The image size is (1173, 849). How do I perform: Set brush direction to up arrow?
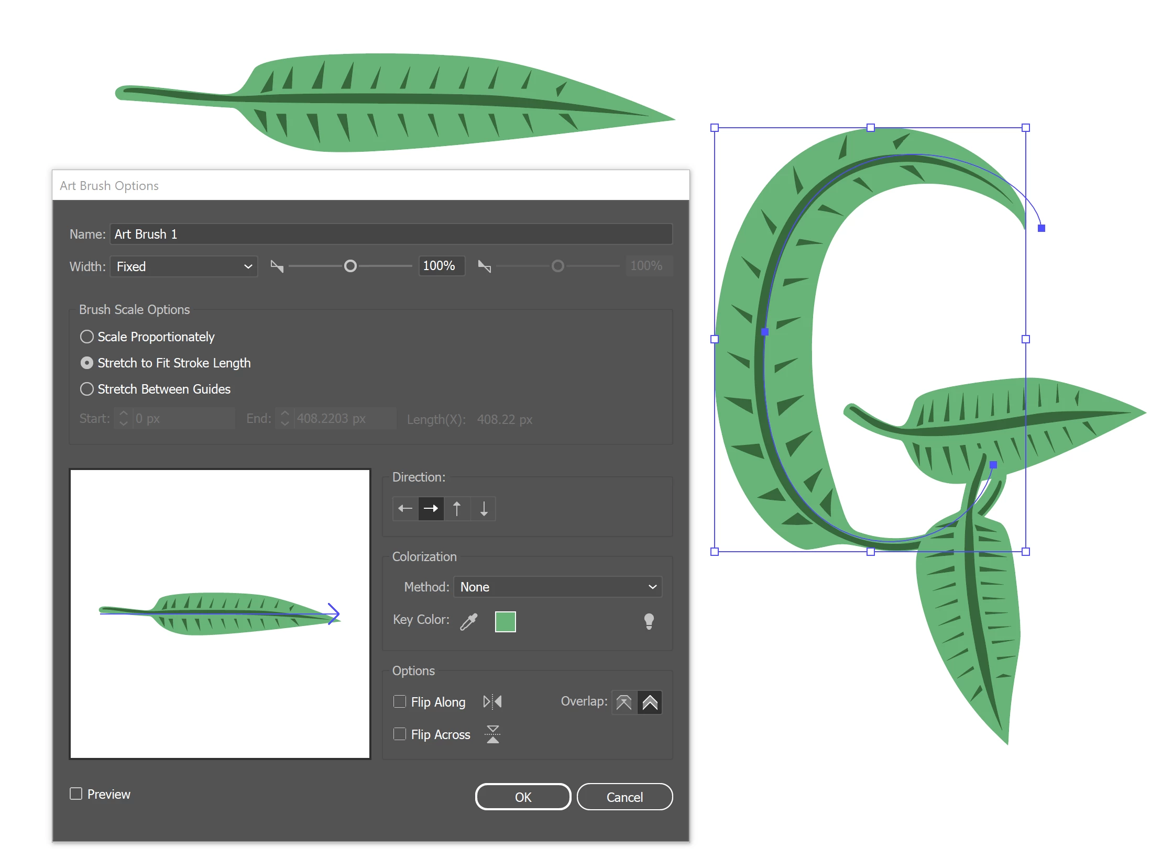tap(457, 508)
